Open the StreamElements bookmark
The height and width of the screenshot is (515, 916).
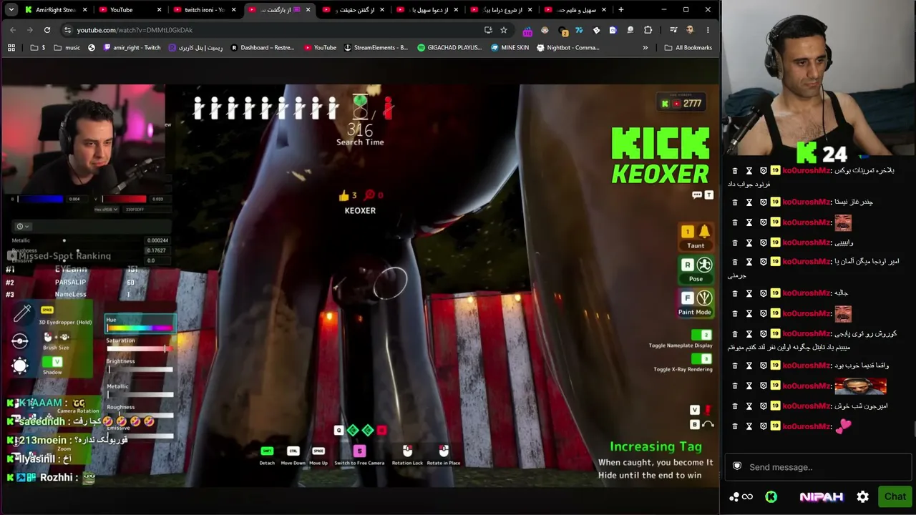[x=376, y=48]
